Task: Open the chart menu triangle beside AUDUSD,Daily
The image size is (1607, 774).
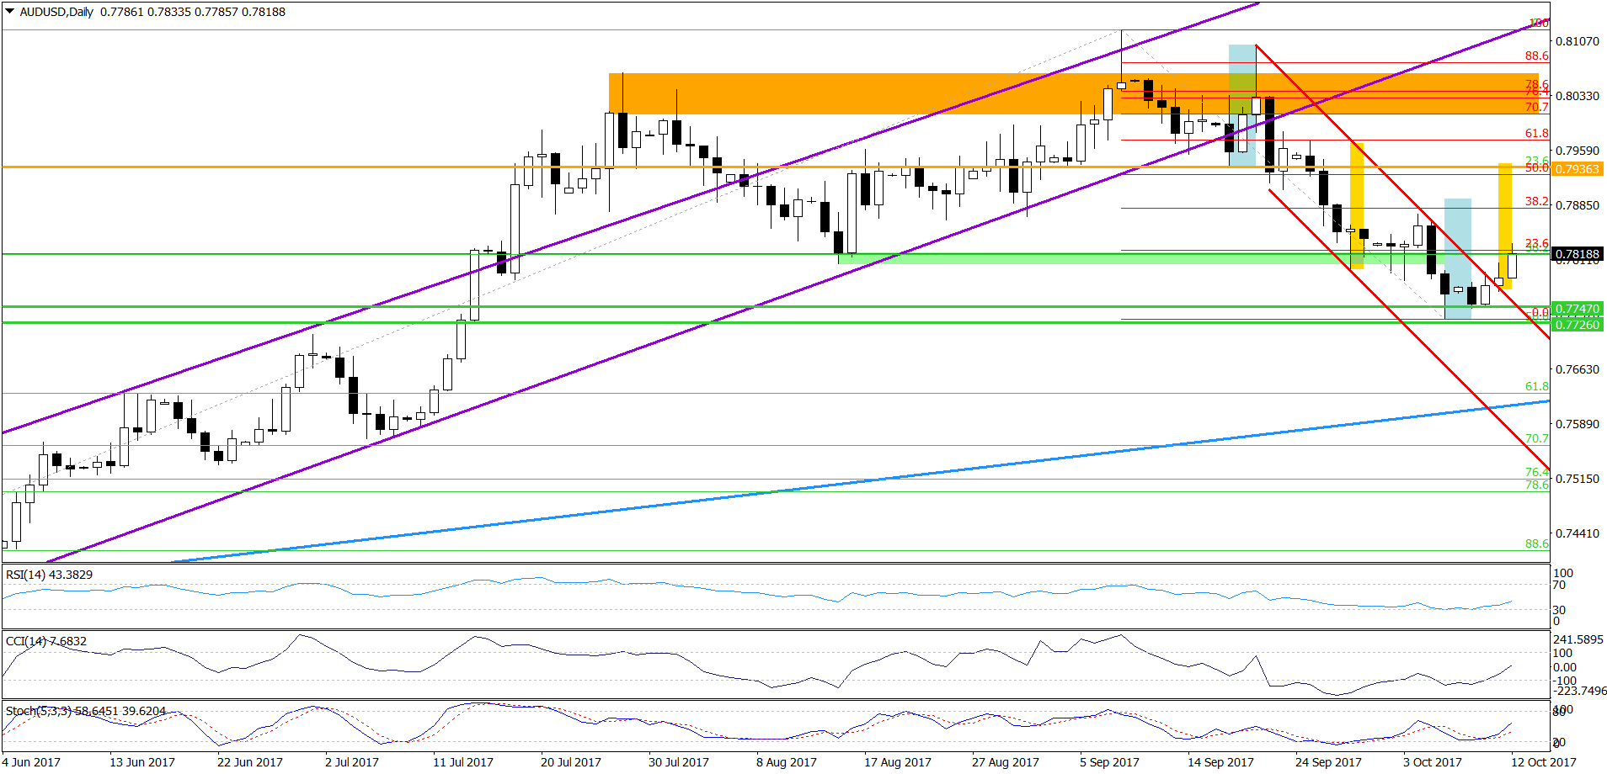Action: (x=10, y=12)
